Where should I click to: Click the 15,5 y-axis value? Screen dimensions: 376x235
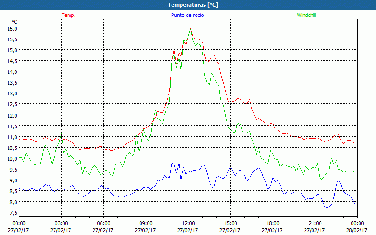[13, 39]
